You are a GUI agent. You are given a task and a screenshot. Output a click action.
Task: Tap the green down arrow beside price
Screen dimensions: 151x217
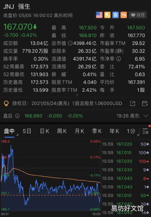pos(35,27)
